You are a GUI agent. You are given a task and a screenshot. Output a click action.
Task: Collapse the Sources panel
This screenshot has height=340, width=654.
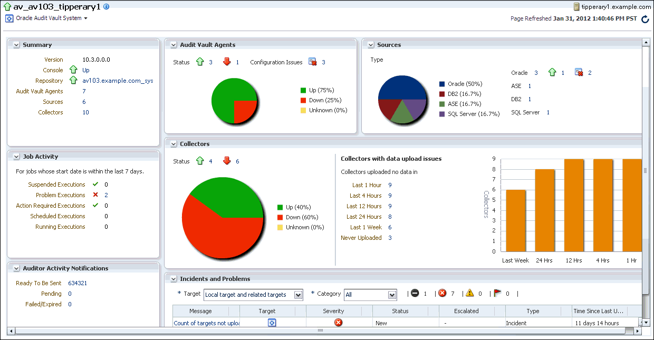coord(371,45)
